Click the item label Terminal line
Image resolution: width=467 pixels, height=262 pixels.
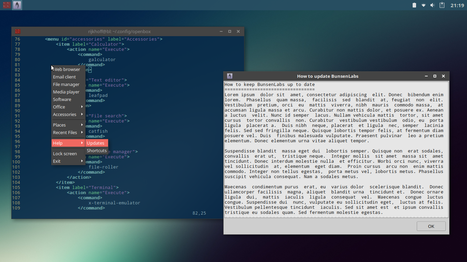(87, 187)
